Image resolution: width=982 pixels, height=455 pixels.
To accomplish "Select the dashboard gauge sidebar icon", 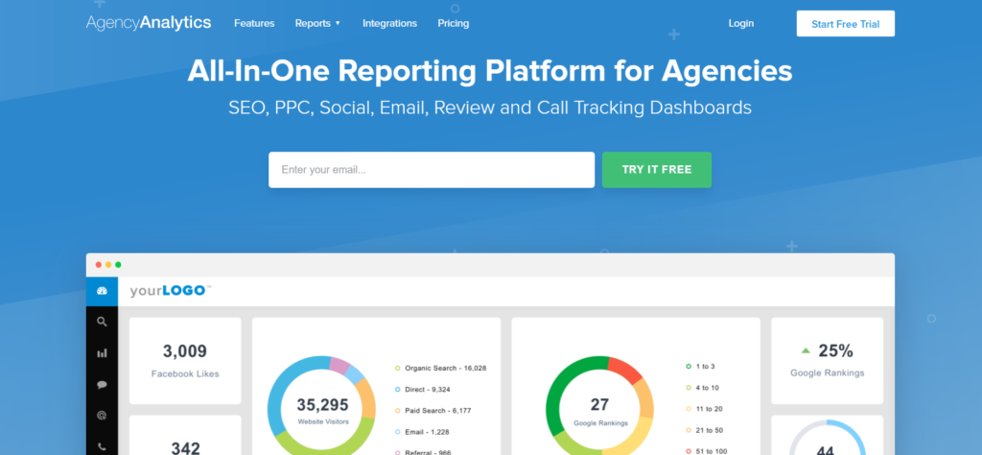I will (102, 292).
